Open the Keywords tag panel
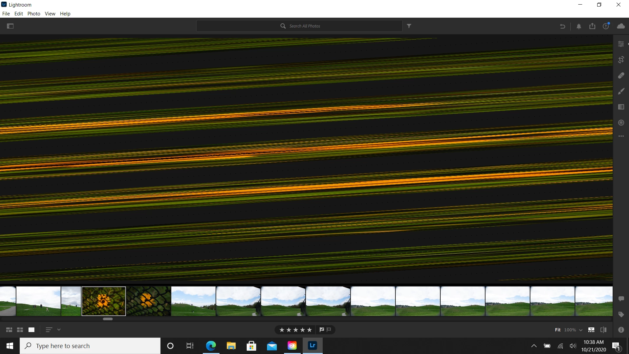This screenshot has height=354, width=629. click(x=621, y=314)
